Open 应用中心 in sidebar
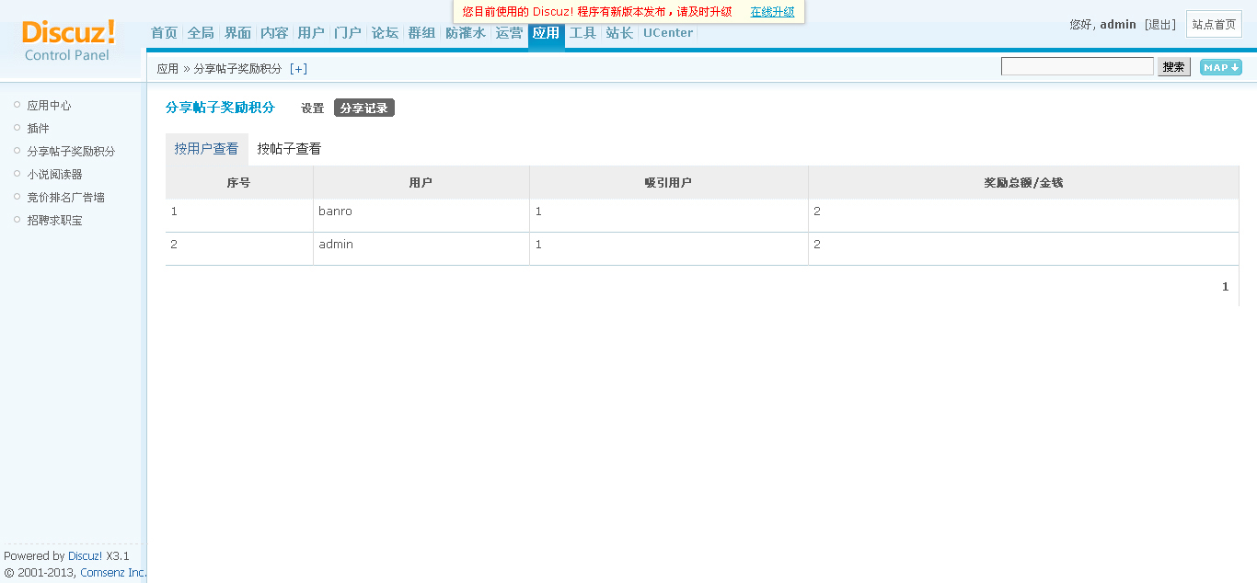Screen dimensions: 1257x583 click(49, 106)
